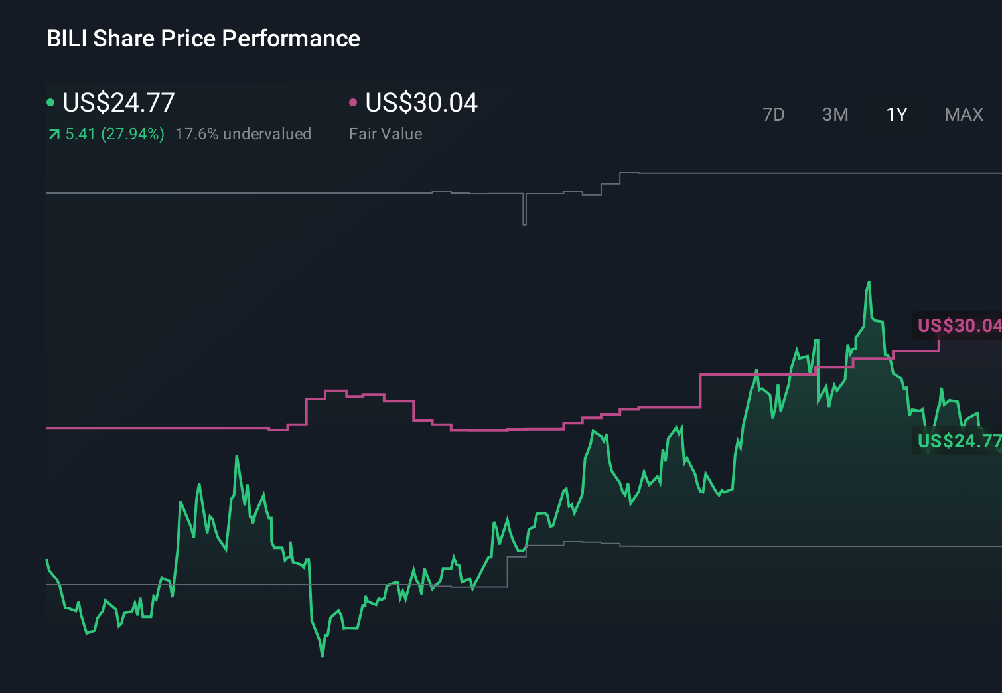This screenshot has height=693, width=1002.
Task: Select the 3M time range
Action: (x=835, y=115)
